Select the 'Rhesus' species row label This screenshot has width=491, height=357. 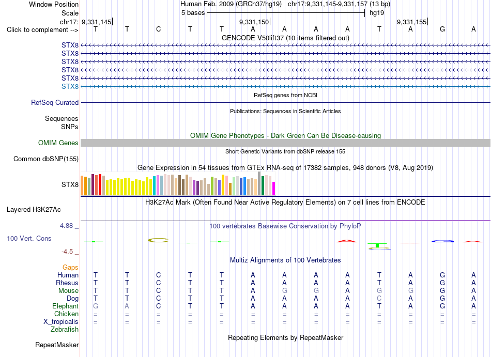click(x=67, y=283)
